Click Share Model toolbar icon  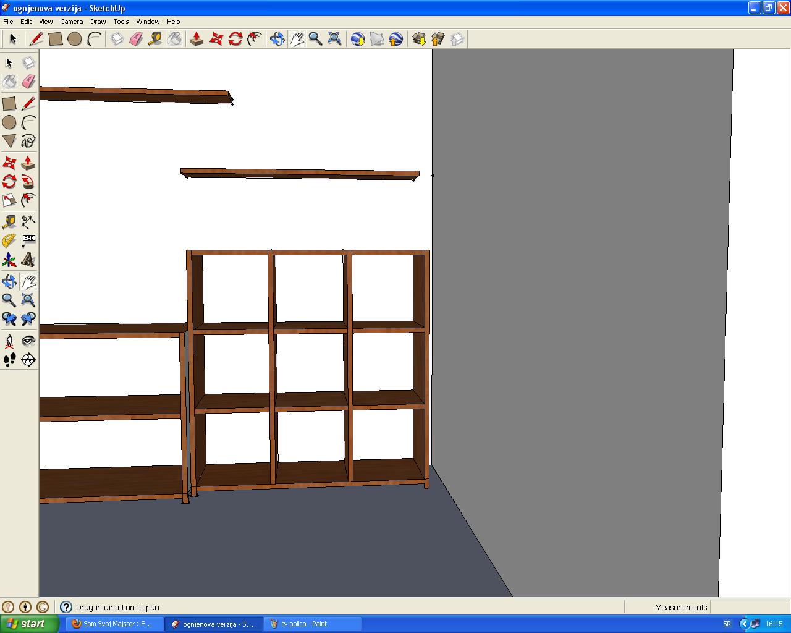(438, 39)
